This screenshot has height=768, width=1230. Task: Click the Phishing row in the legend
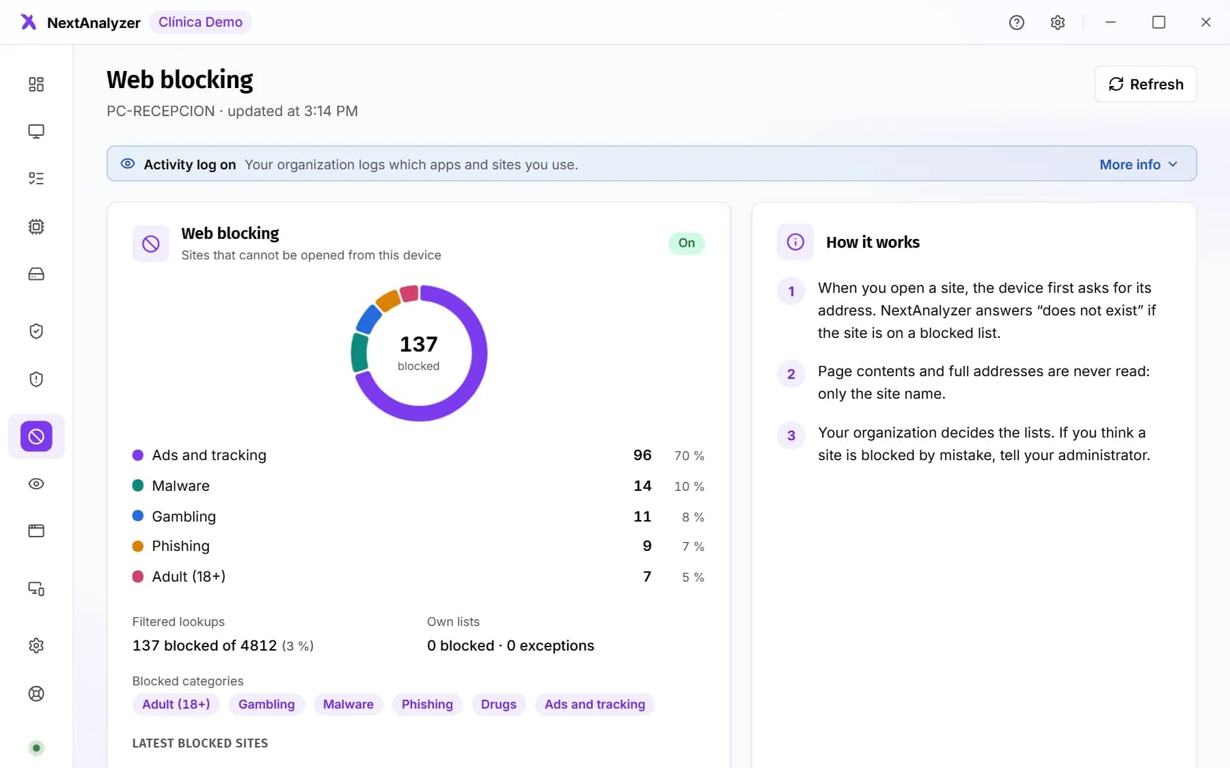tap(418, 546)
